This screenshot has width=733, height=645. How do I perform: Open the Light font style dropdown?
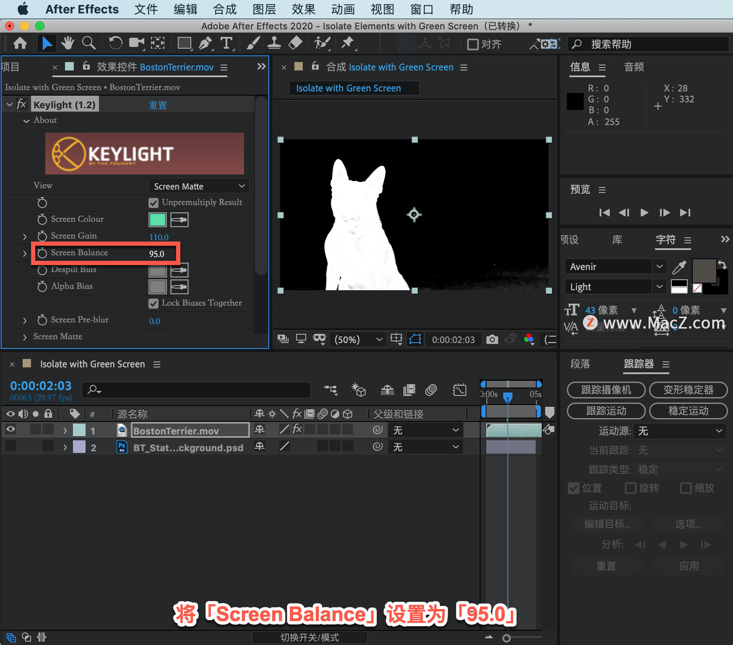[616, 287]
